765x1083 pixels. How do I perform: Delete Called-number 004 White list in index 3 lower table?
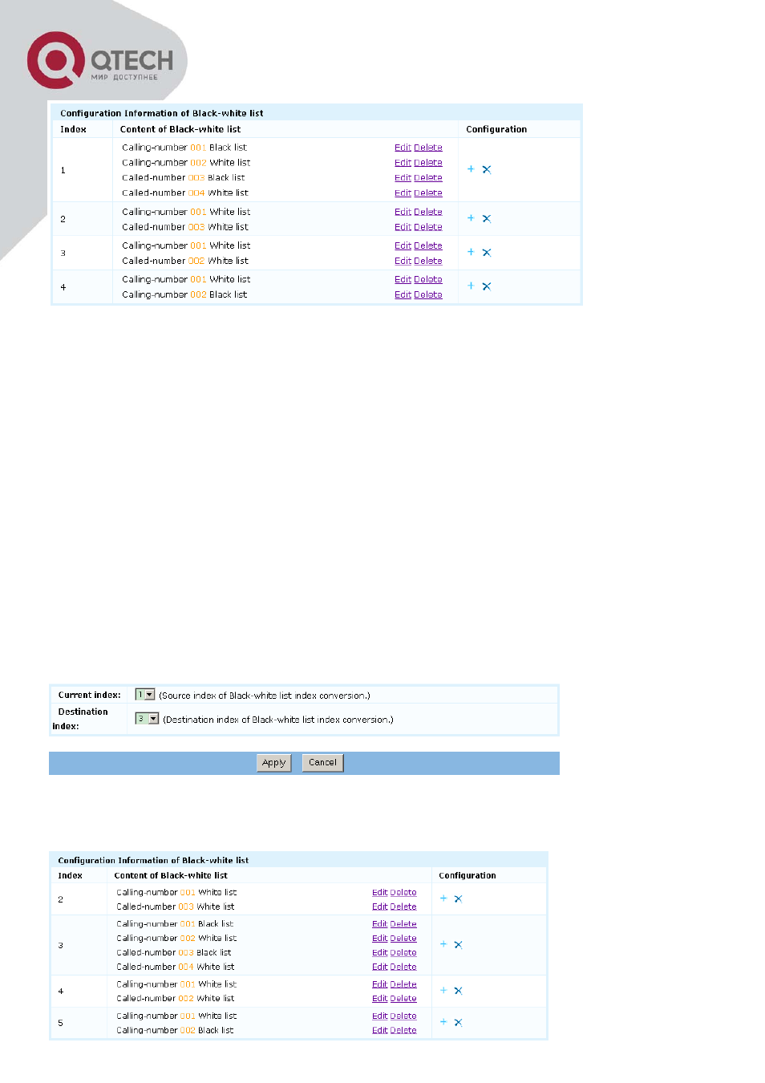click(403, 967)
